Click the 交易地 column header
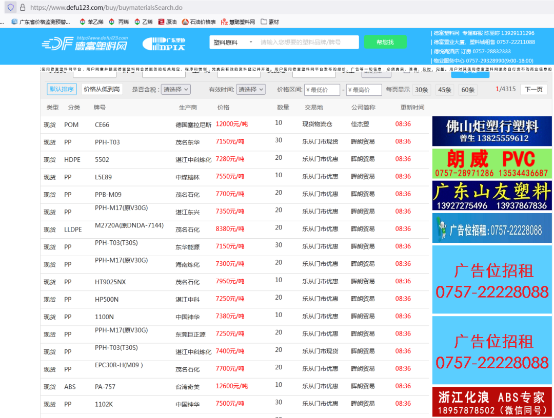 (314, 108)
